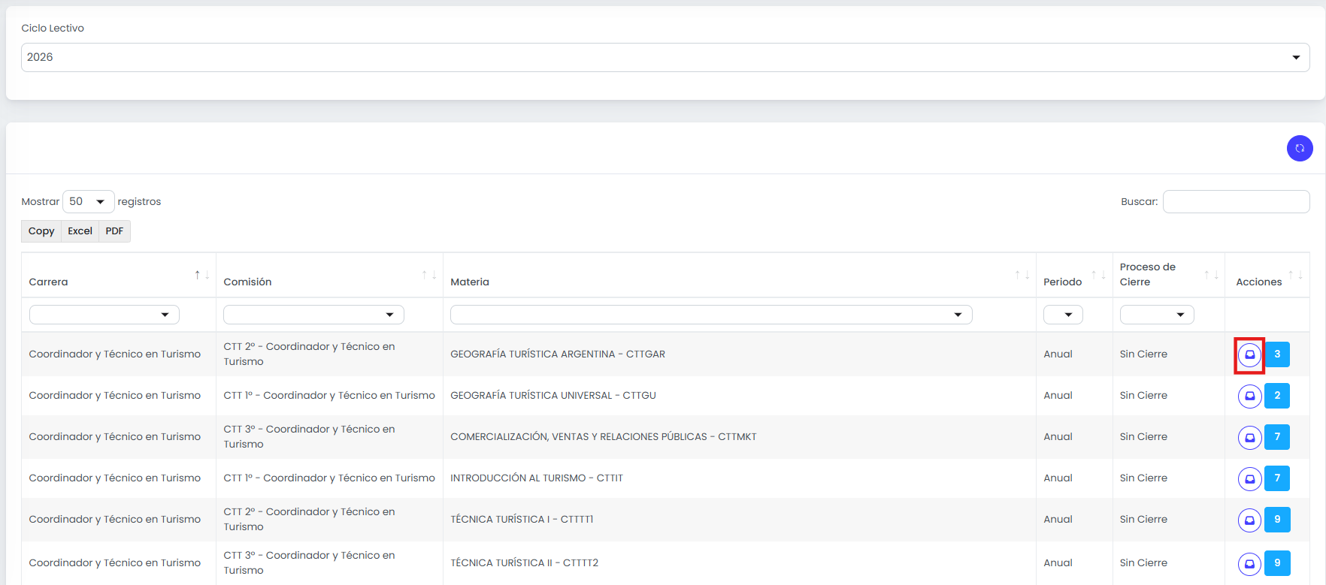
Task: Export table with the PDF button
Action: tap(114, 231)
